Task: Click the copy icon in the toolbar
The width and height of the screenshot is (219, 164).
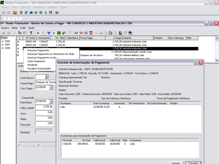Action: tap(19, 33)
